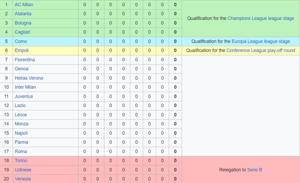This screenshot has height=183, width=300.
Task: Open the Roma team link
Action: pyautogui.click(x=21, y=151)
